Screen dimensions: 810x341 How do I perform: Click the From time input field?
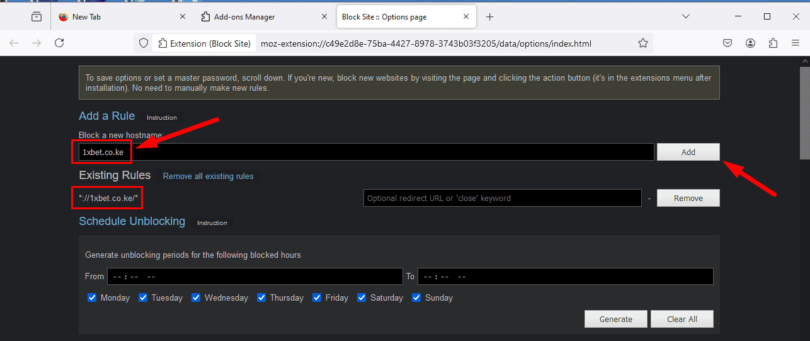point(254,276)
